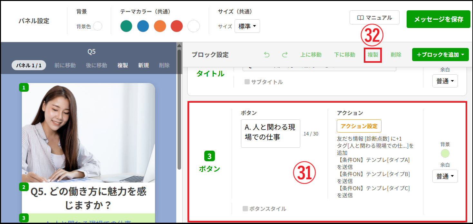473x224 pixels.
Task: Toggle the サブタイトル checkbox
Action: [x=247, y=82]
